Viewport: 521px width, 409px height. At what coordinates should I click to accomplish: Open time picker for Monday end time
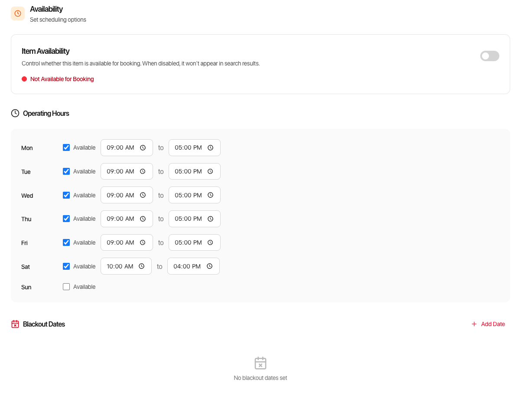[x=210, y=147]
